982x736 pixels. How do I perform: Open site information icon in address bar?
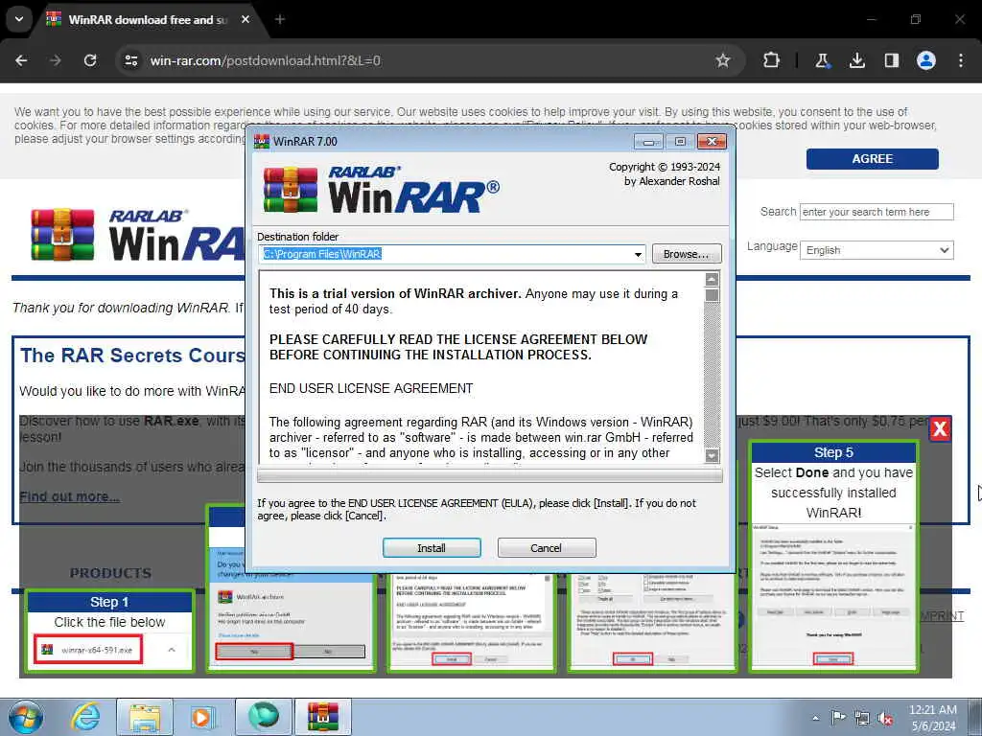[x=131, y=60]
